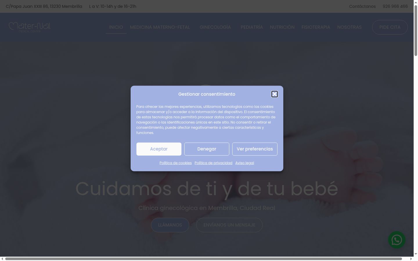Open NUTRICIÓN menu item
418x261 pixels.
tap(282, 27)
